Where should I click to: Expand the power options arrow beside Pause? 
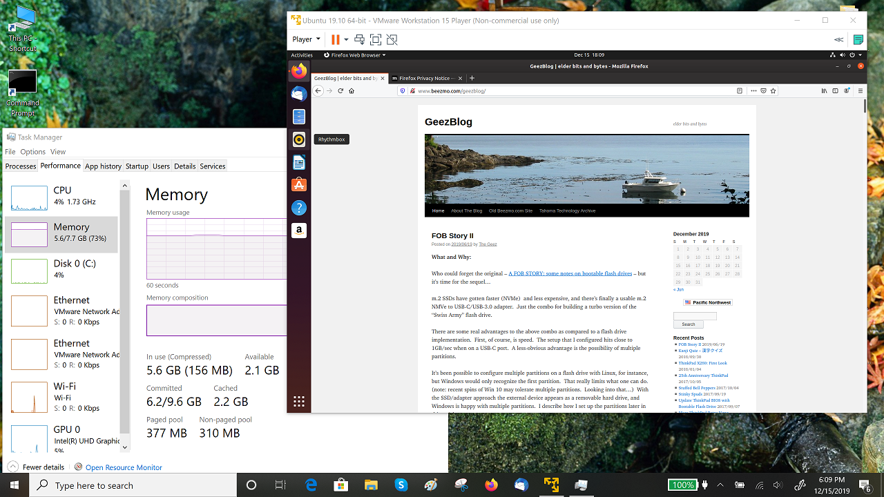pyautogui.click(x=346, y=39)
